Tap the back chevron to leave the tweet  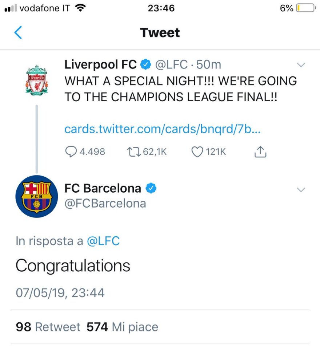coord(18,32)
